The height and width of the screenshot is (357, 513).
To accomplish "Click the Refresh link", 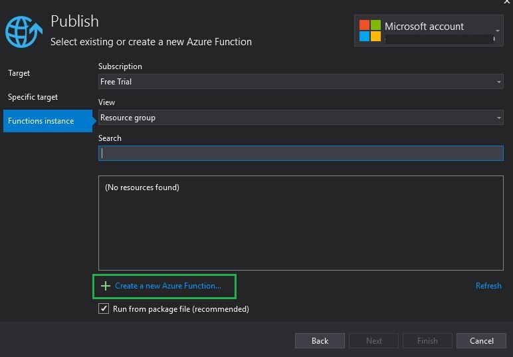I will click(x=488, y=286).
